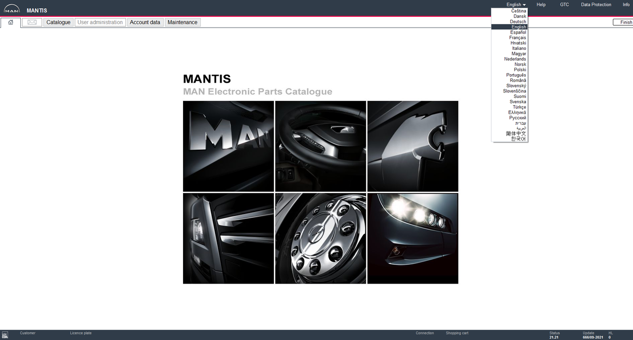Click the Connection status entry
The width and height of the screenshot is (633, 340).
[425, 333]
